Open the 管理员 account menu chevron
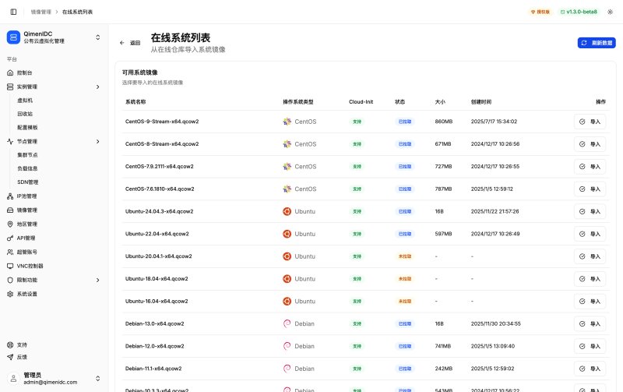The width and height of the screenshot is (623, 392). [x=98, y=379]
